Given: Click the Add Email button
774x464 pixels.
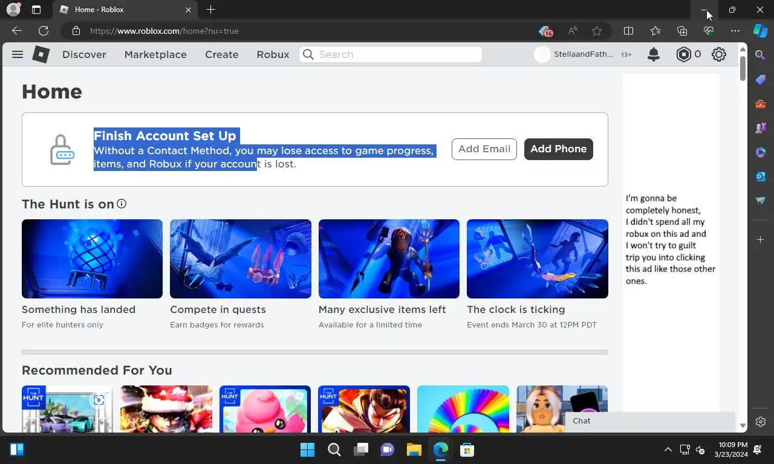Looking at the screenshot, I should pos(484,149).
